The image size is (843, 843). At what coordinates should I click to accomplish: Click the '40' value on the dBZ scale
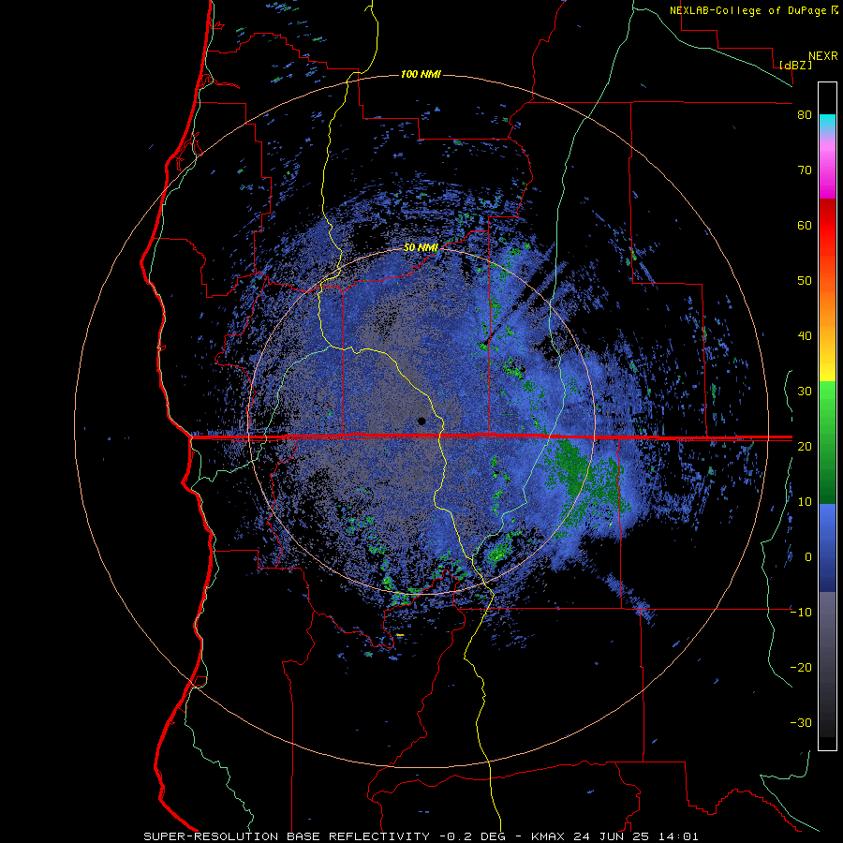point(805,336)
